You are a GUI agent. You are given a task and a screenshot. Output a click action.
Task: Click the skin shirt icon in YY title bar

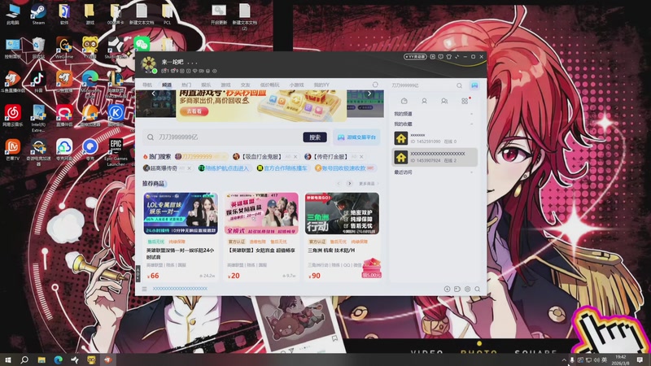click(449, 56)
